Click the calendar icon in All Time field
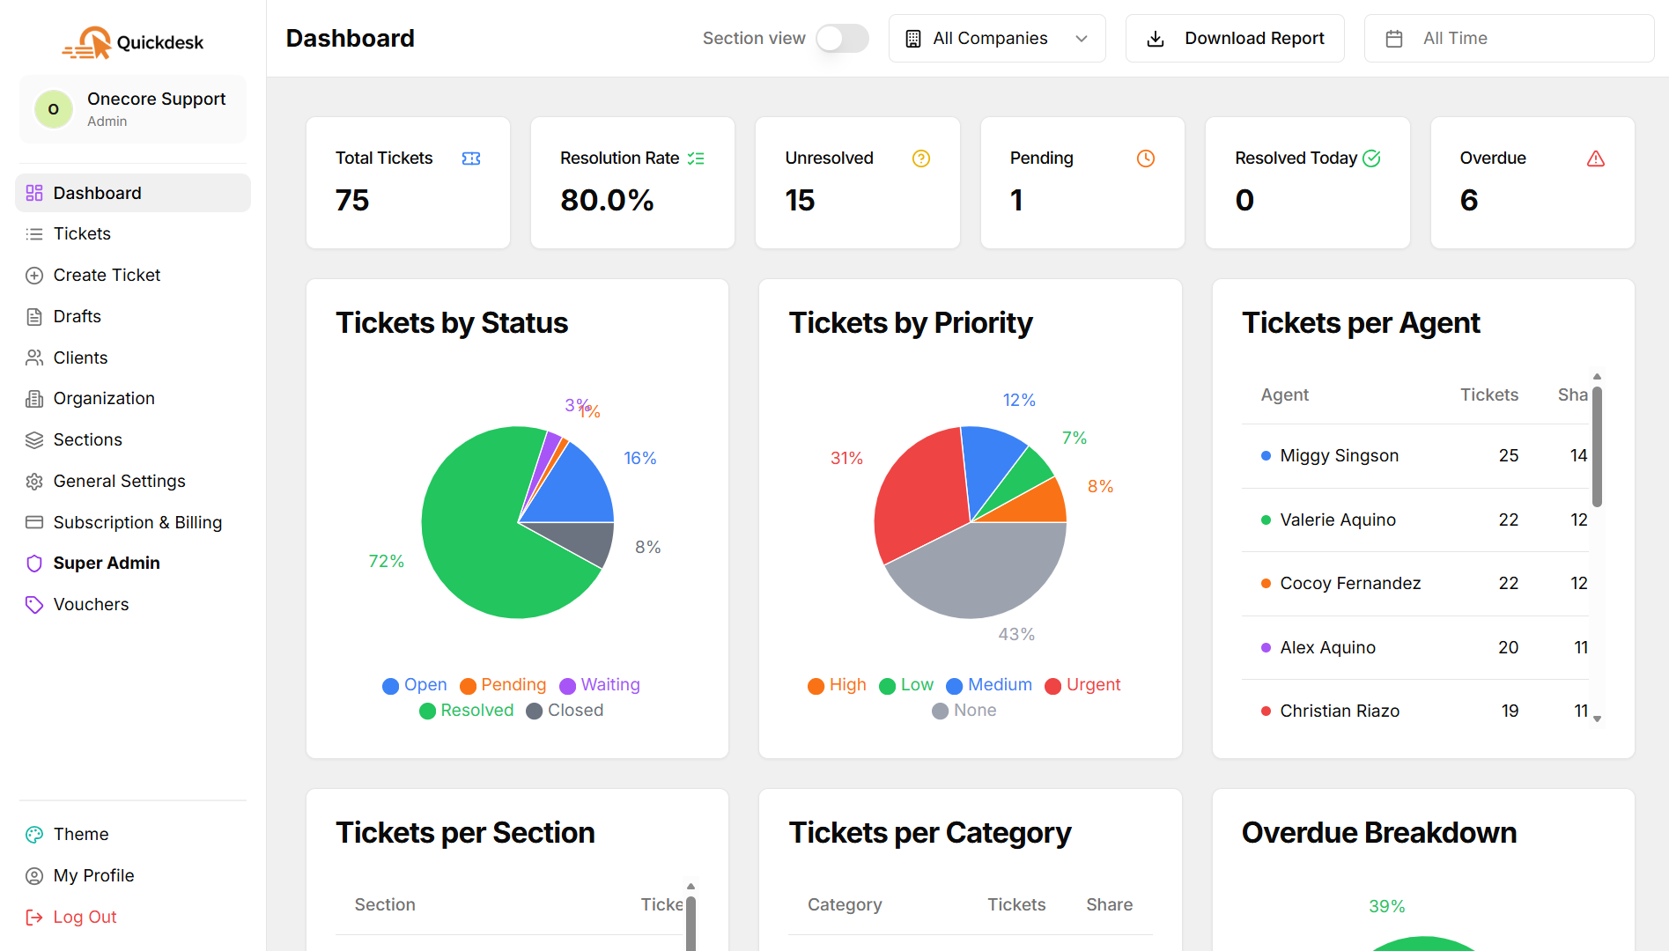 tap(1394, 39)
